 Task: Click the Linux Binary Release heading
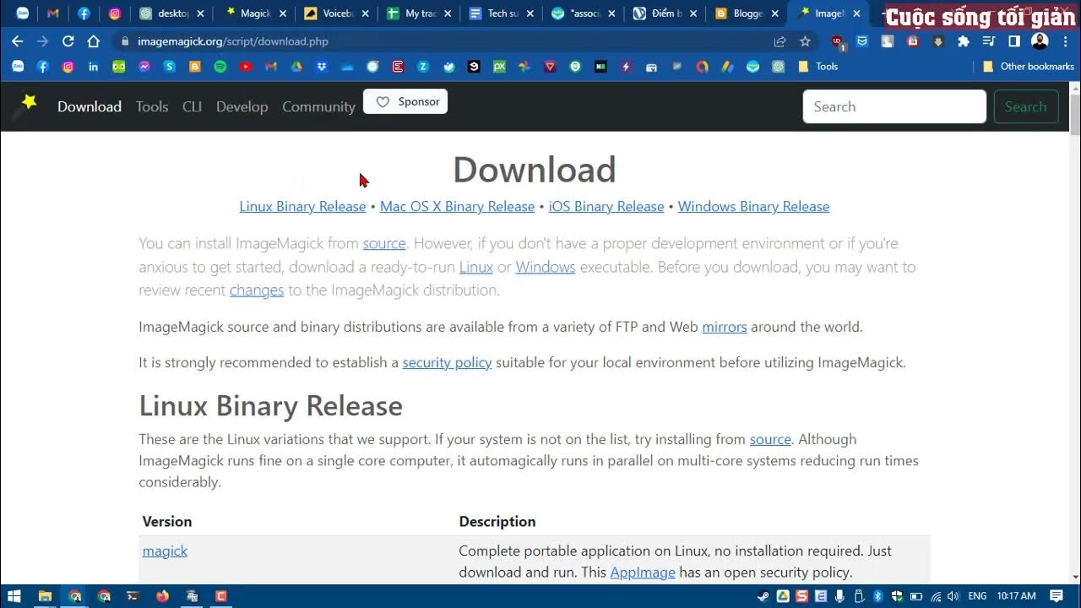pyautogui.click(x=270, y=405)
